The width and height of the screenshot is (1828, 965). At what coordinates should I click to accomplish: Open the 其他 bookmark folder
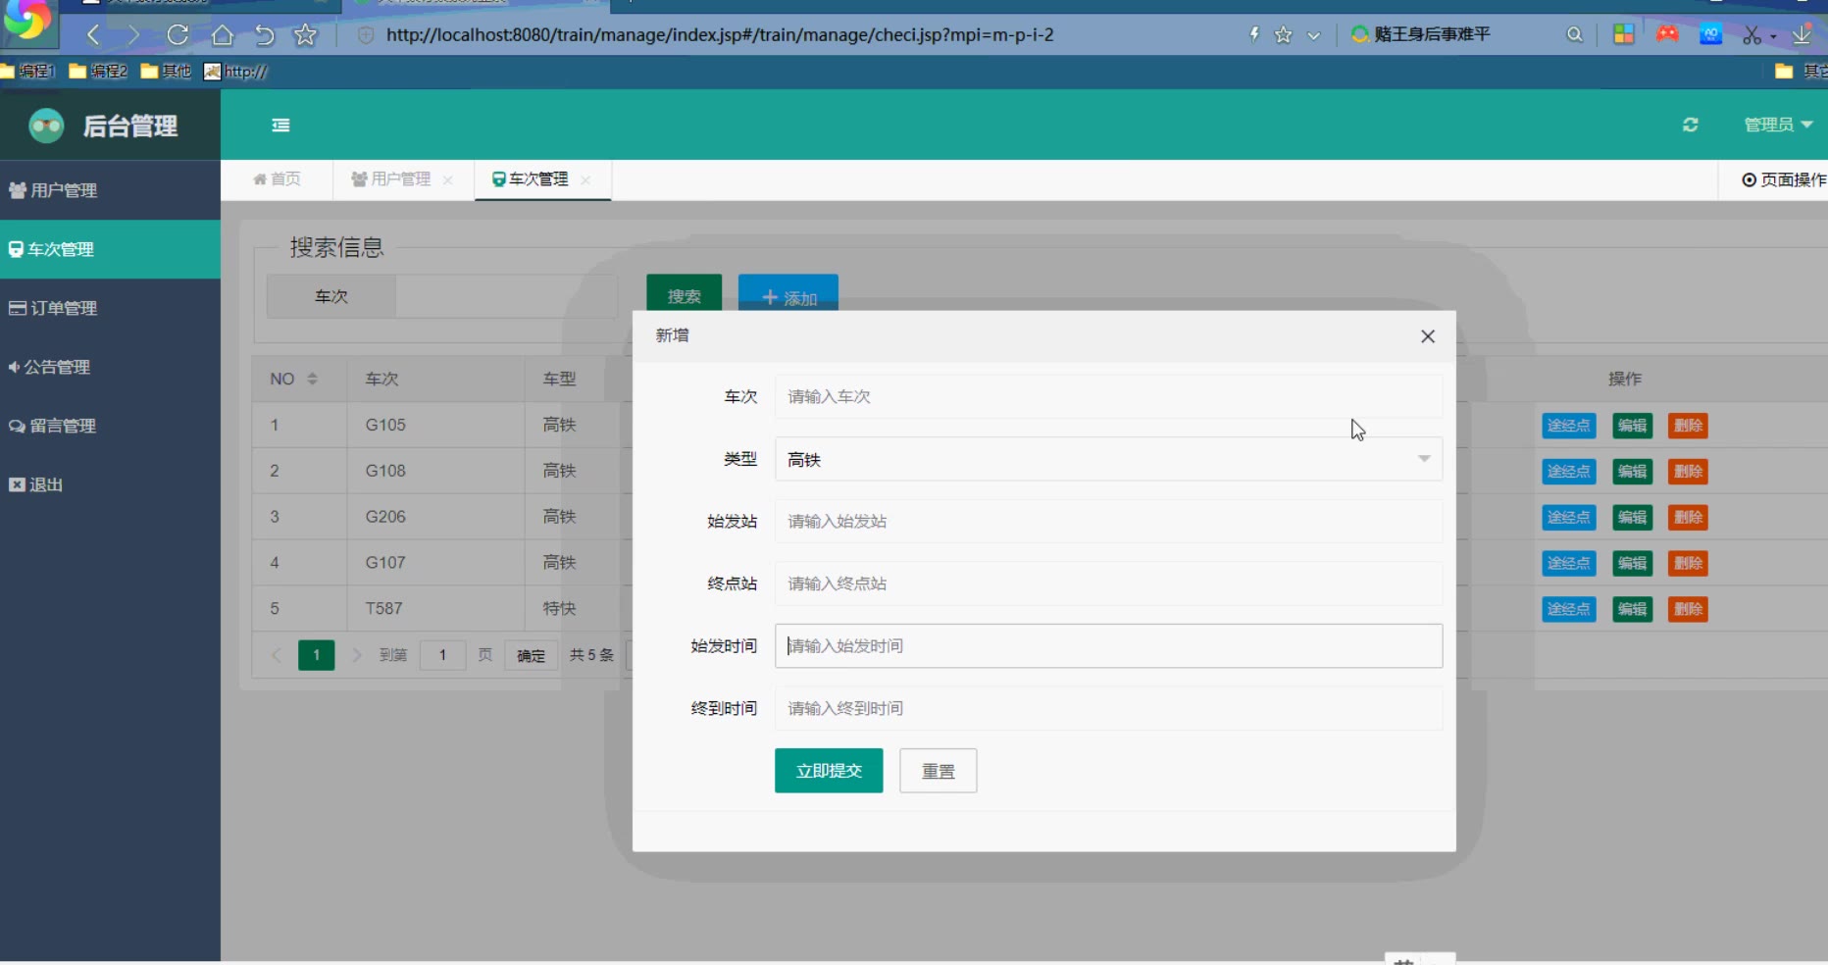point(166,71)
